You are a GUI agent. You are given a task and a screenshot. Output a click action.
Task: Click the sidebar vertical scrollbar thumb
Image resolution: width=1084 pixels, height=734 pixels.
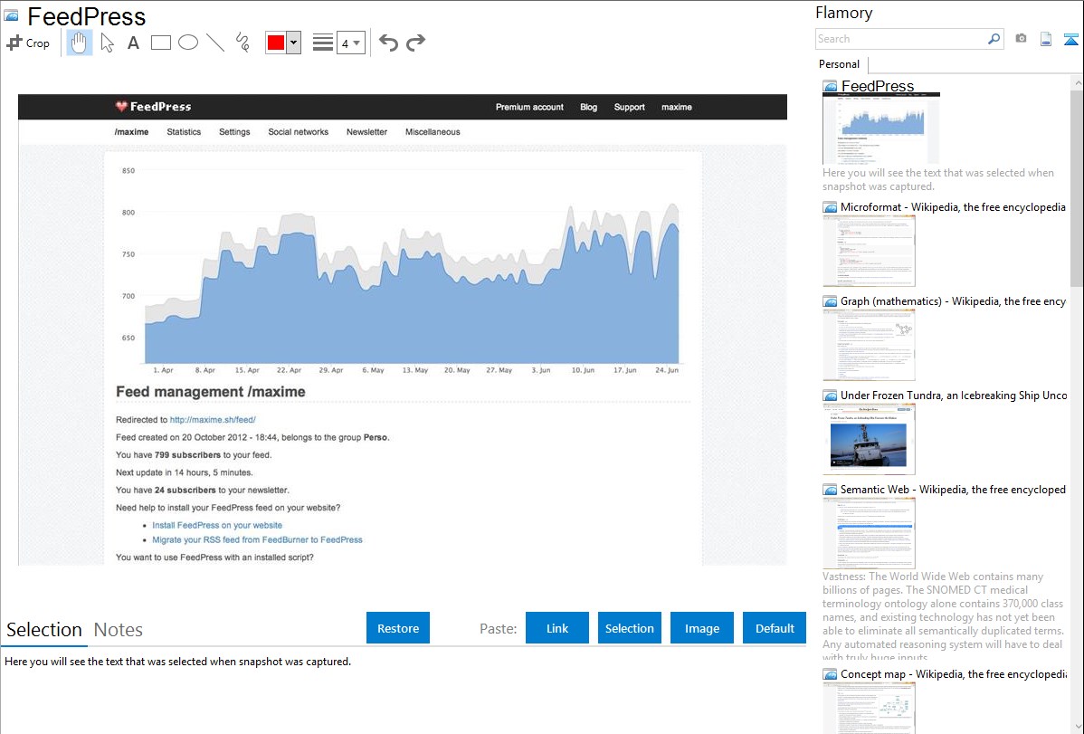1077,187
